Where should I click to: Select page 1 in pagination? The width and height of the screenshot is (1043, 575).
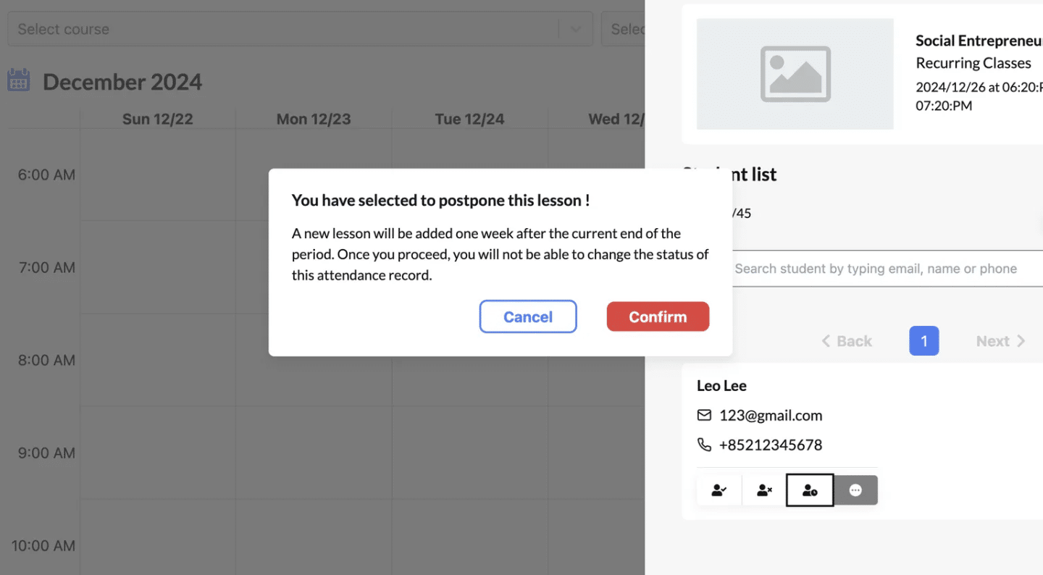924,340
